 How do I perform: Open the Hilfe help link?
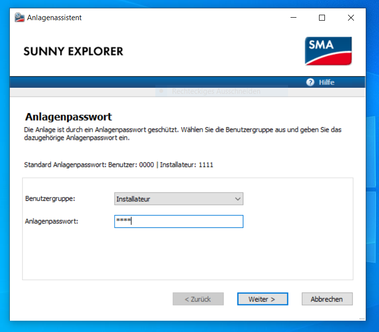point(326,83)
